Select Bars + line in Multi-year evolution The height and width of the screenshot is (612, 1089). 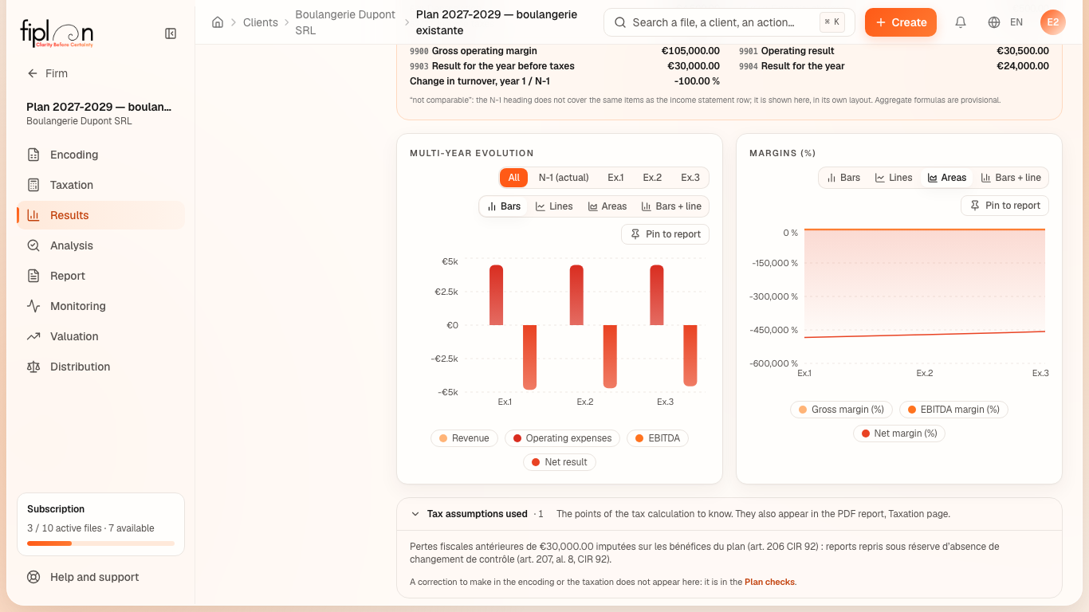pyautogui.click(x=672, y=206)
